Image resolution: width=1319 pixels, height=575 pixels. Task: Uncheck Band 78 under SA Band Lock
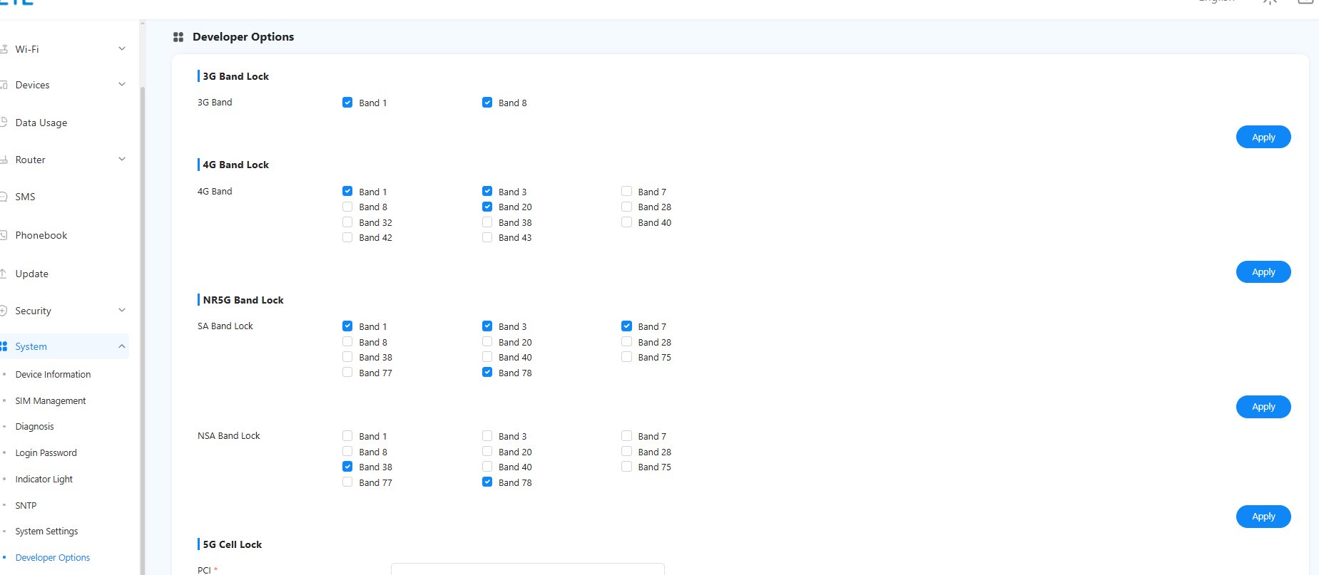point(487,372)
